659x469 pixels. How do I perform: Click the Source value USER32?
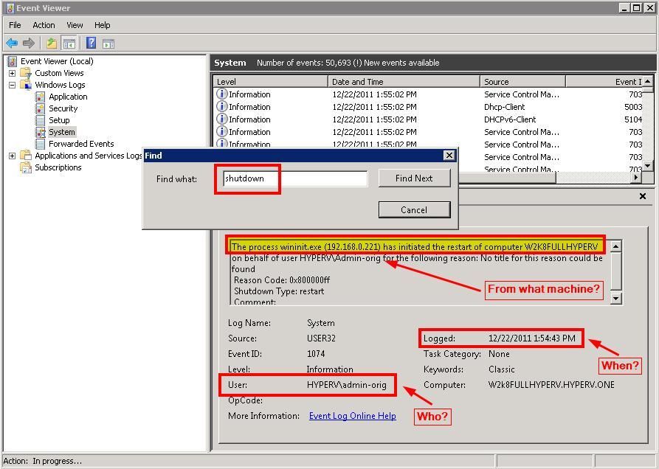tap(322, 338)
